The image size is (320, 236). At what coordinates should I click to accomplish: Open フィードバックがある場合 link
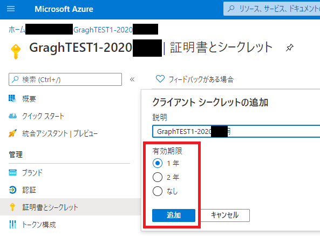(201, 79)
